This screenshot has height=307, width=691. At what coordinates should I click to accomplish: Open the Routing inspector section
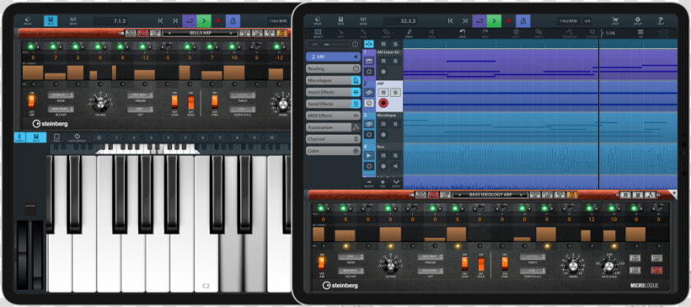(x=333, y=69)
